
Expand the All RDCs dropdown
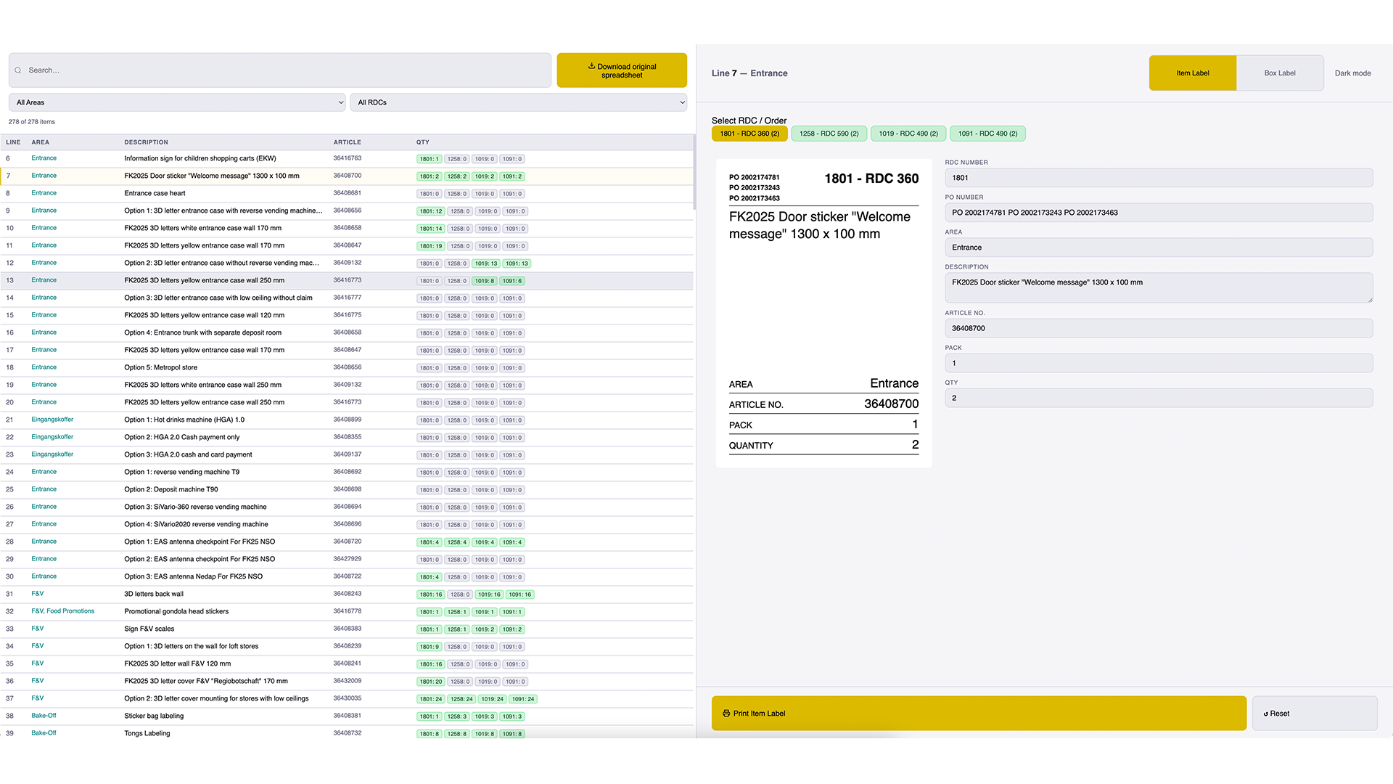click(x=519, y=102)
